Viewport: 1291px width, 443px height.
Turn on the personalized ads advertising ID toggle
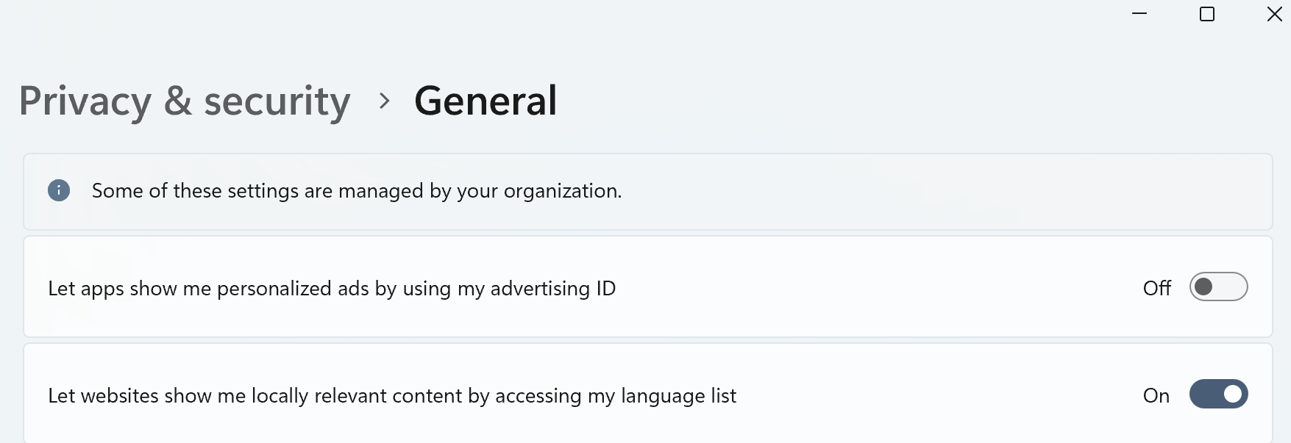pyautogui.click(x=1218, y=287)
